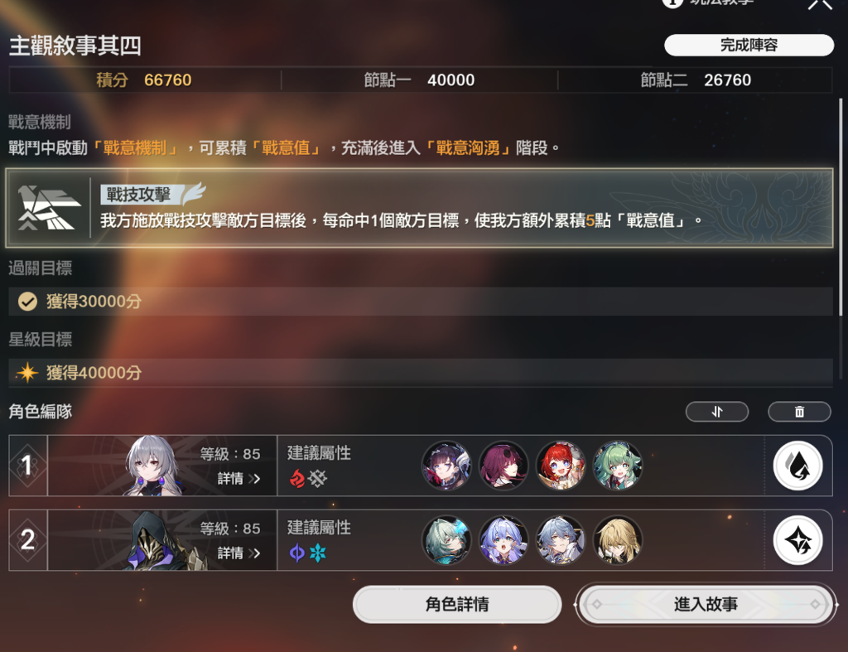Viewport: 848px width, 652px height.
Task: Select team 2 star buff round icon
Action: tap(797, 540)
